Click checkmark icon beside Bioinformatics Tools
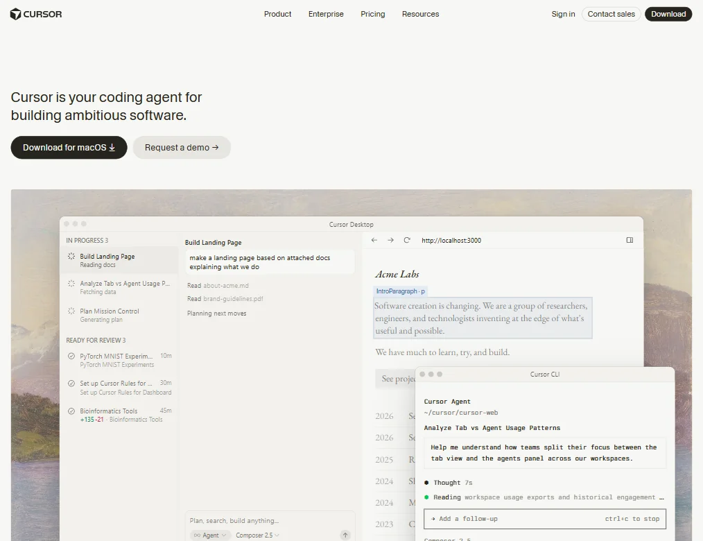 pos(71,411)
